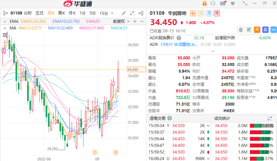The height and width of the screenshot is (161, 277).
Task: Select the 日K daily candlestick tab
Action: click(x=51, y=13)
